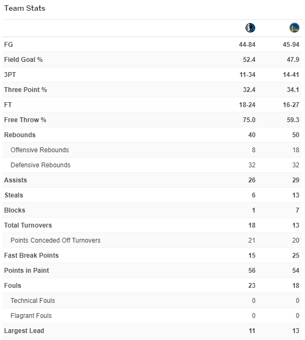
Task: Select the Blocks row label
Action: pos(15,210)
